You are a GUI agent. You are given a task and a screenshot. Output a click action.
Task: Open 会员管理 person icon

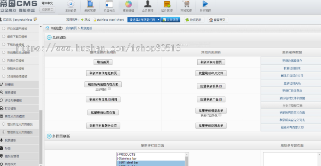pyautogui.click(x=148, y=4)
